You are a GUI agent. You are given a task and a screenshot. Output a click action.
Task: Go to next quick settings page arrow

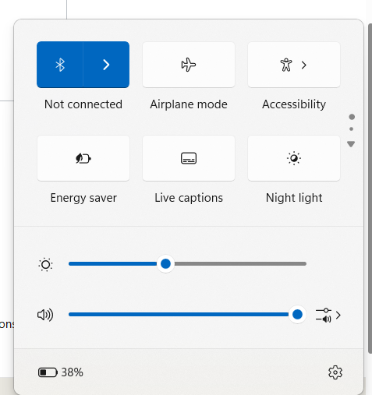351,144
